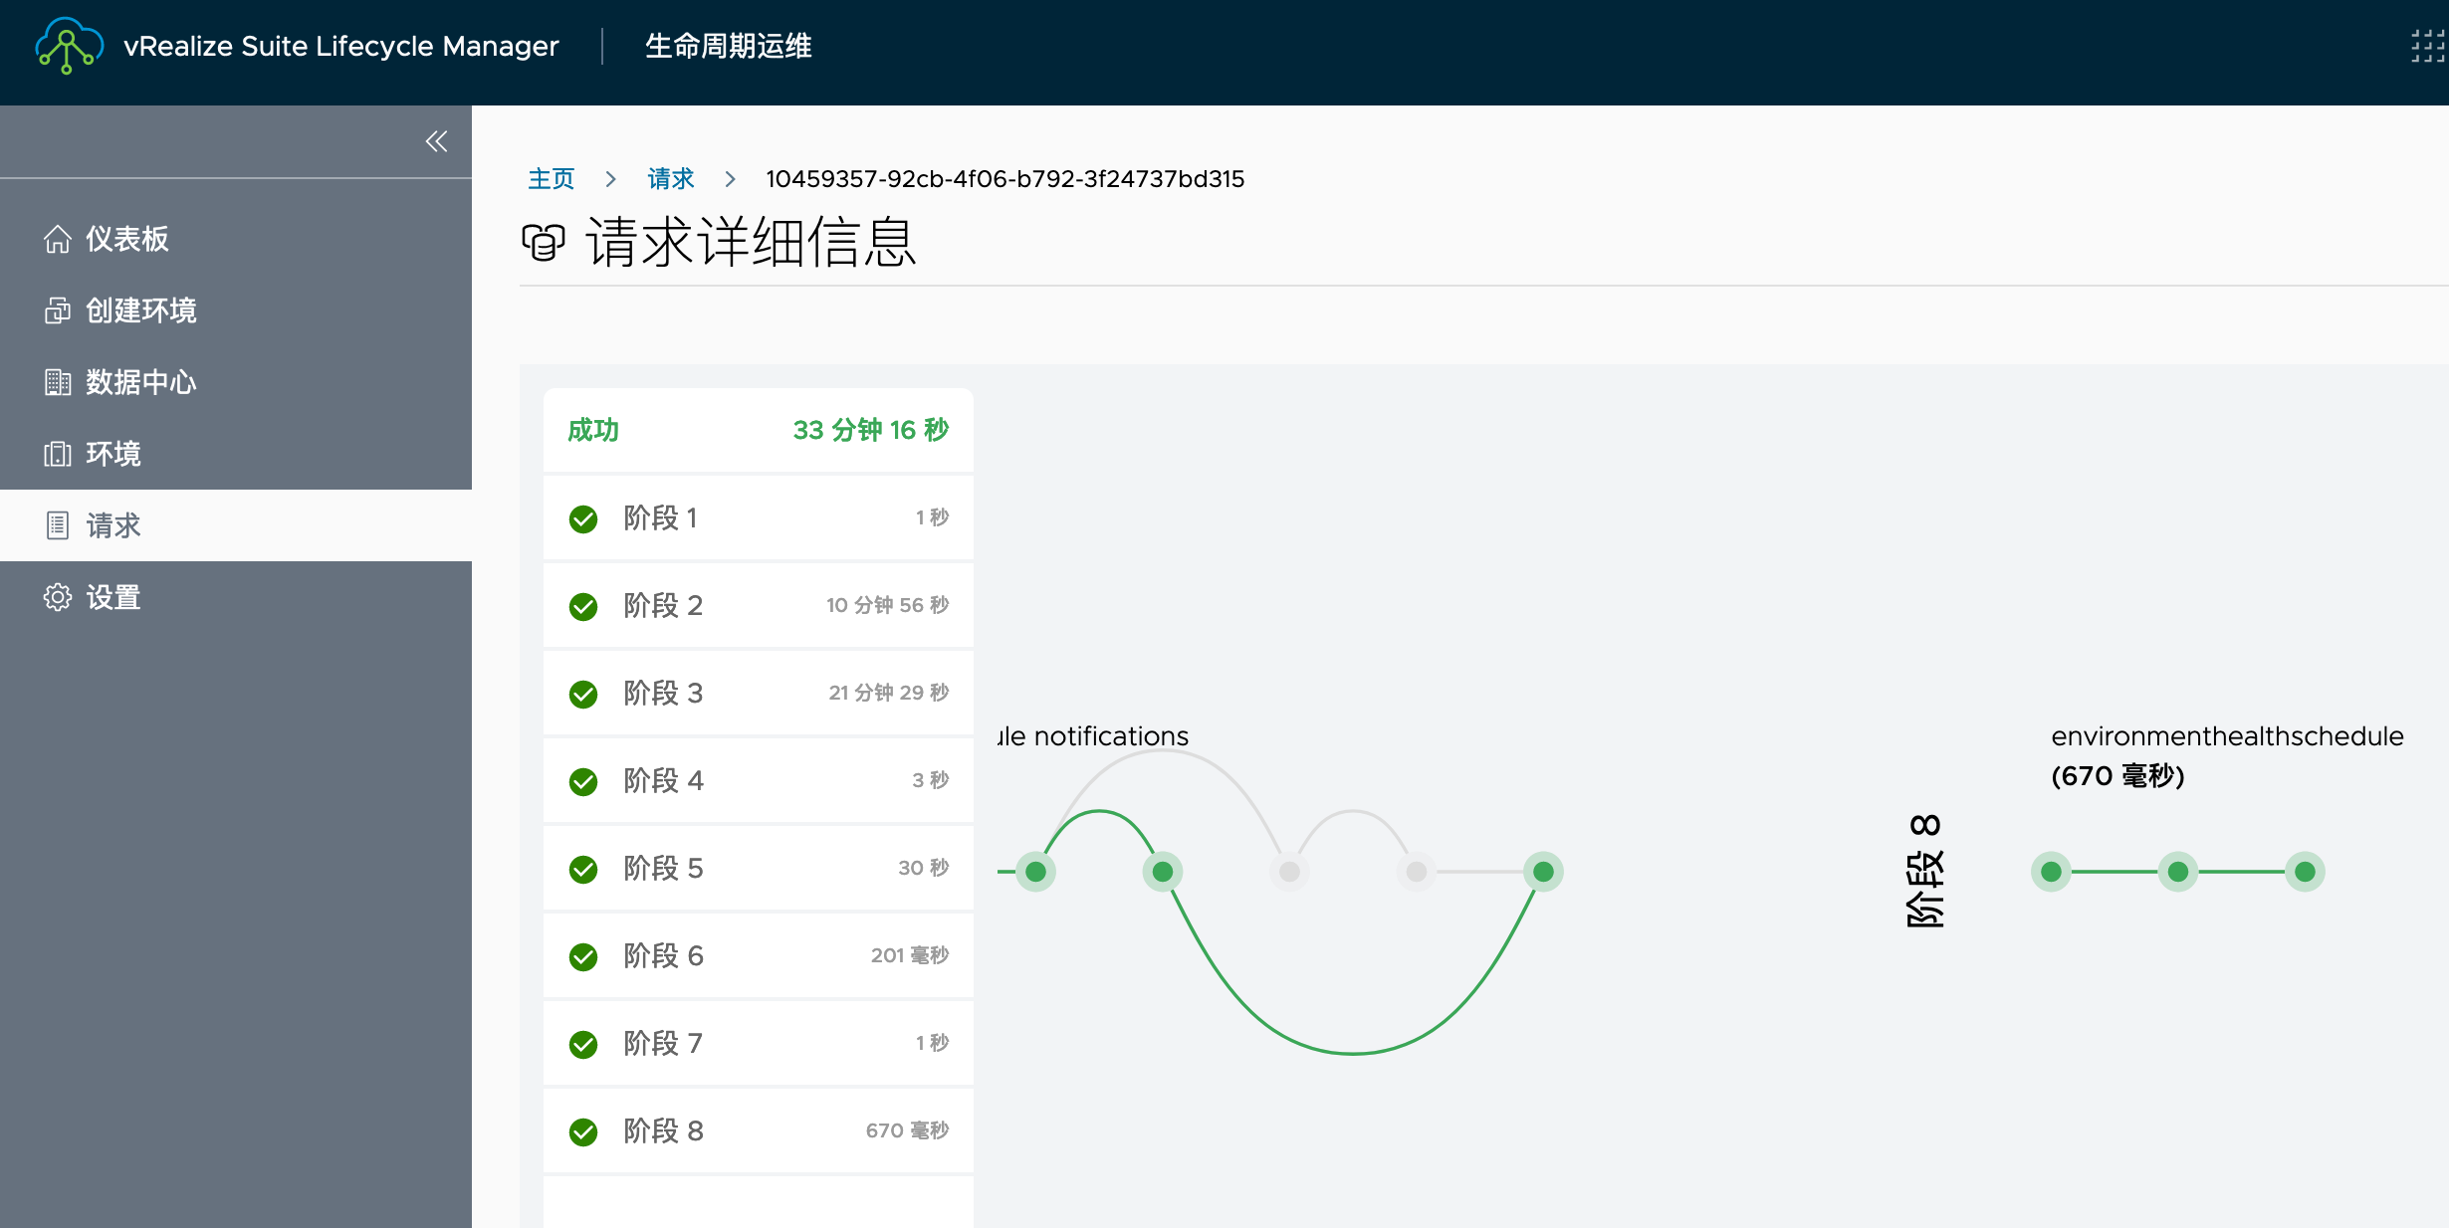Click total duration 33 分钟 16 秒
Screen dimensions: 2449x1228
(x=871, y=430)
